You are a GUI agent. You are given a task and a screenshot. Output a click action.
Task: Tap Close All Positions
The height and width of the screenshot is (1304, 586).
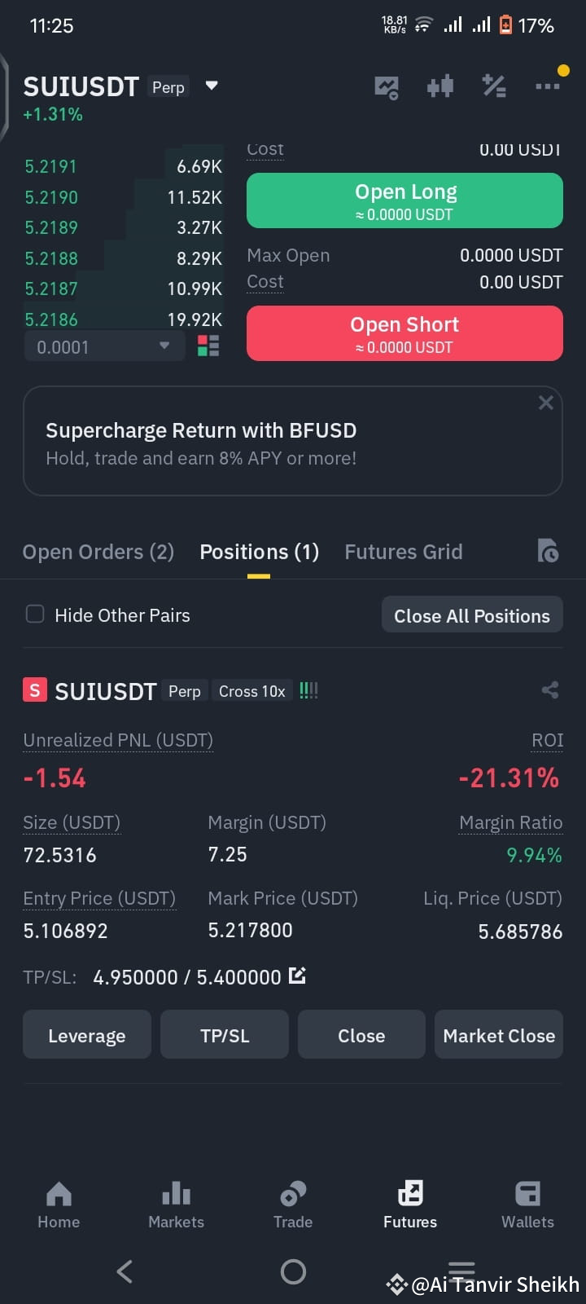[472, 615]
